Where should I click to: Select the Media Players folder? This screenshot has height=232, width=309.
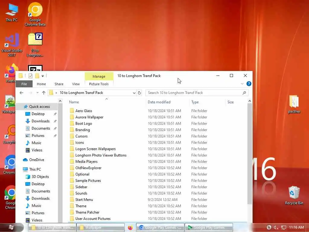(86, 162)
